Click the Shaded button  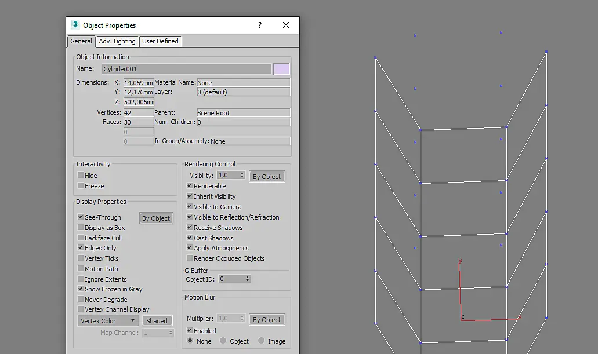click(157, 321)
